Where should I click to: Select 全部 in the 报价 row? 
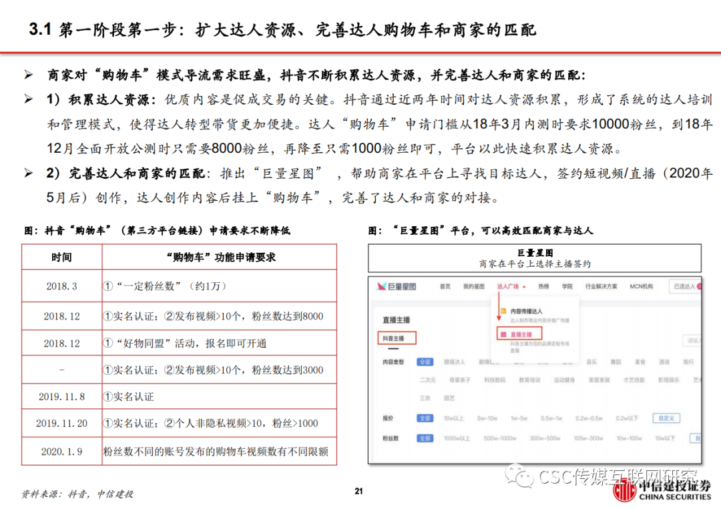[425, 418]
